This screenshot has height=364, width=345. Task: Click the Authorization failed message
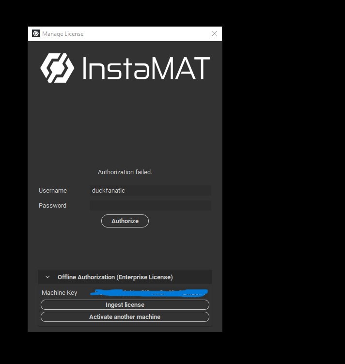click(125, 172)
